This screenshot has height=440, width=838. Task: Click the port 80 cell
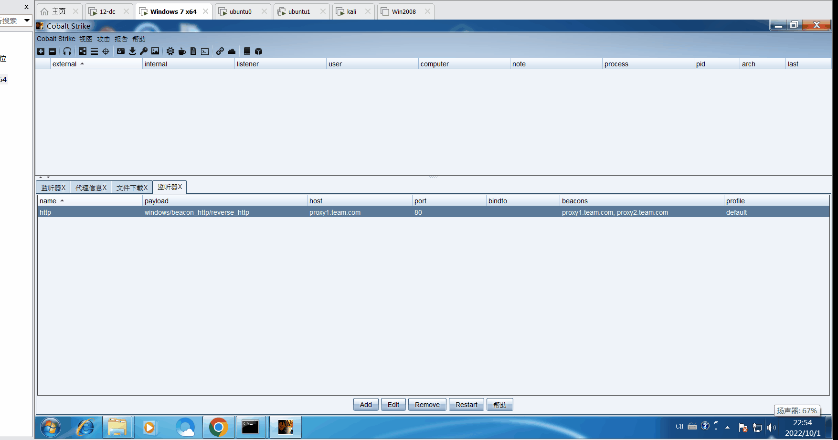point(449,212)
